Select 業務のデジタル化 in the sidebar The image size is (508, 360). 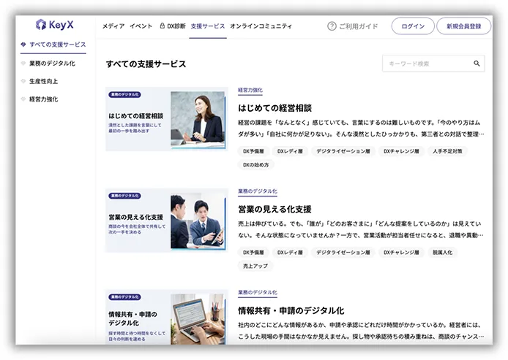[52, 64]
